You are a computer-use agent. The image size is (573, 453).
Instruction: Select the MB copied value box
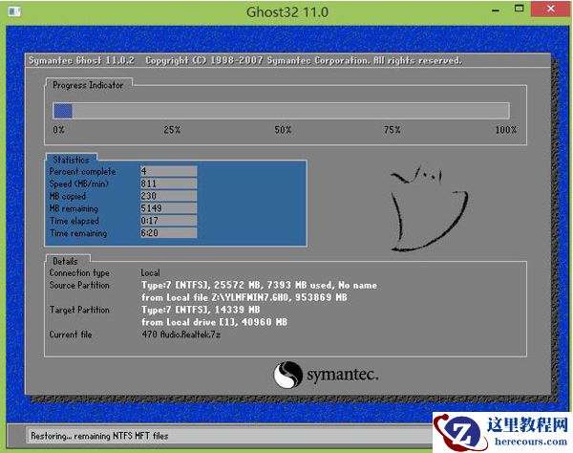pyautogui.click(x=168, y=196)
